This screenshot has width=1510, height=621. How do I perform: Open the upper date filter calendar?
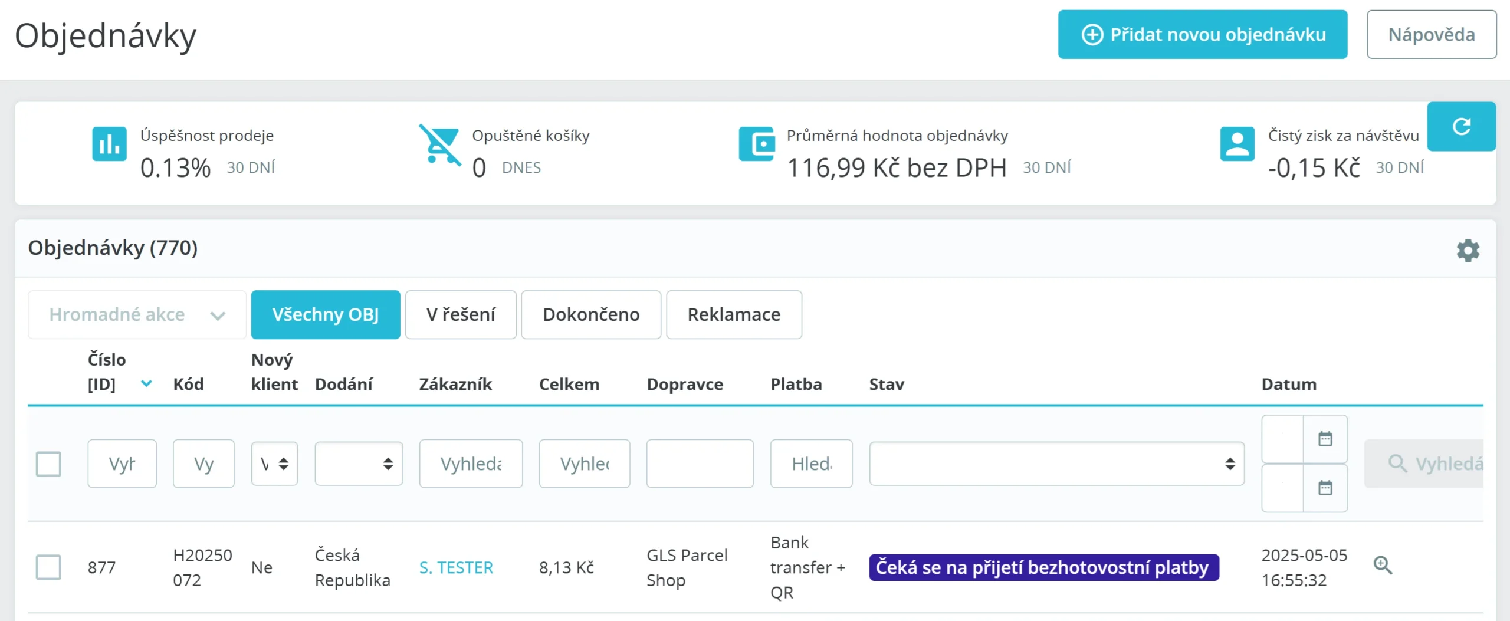(1325, 439)
